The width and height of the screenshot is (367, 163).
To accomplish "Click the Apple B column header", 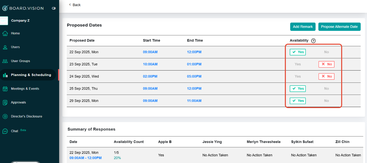I will click(165, 142).
